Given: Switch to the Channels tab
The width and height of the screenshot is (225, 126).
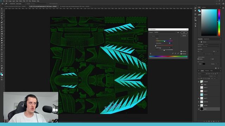Looking at the screenshot, I should click(x=207, y=71).
